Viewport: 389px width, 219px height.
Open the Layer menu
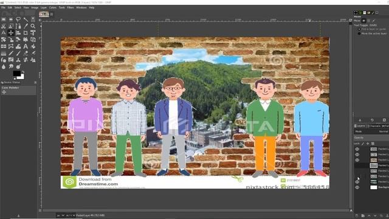pos(44,8)
